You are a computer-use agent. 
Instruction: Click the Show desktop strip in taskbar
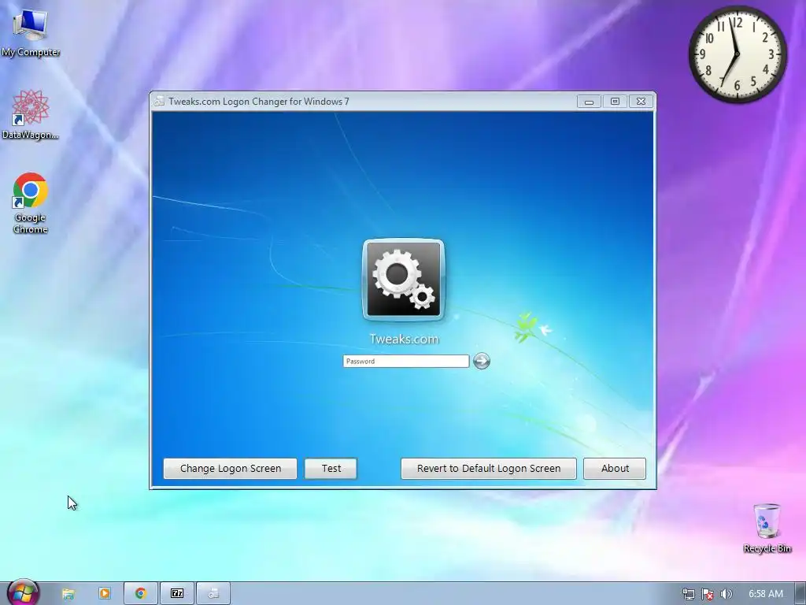[x=800, y=594]
